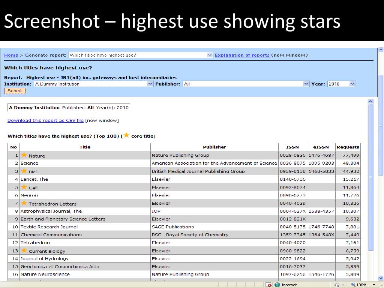
Task: Click British Medical Journal Publishing Group
Action: point(198,171)
